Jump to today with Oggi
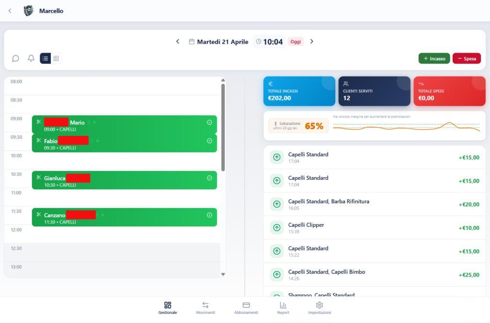Screen dimensions: 490x323 tap(295, 42)
